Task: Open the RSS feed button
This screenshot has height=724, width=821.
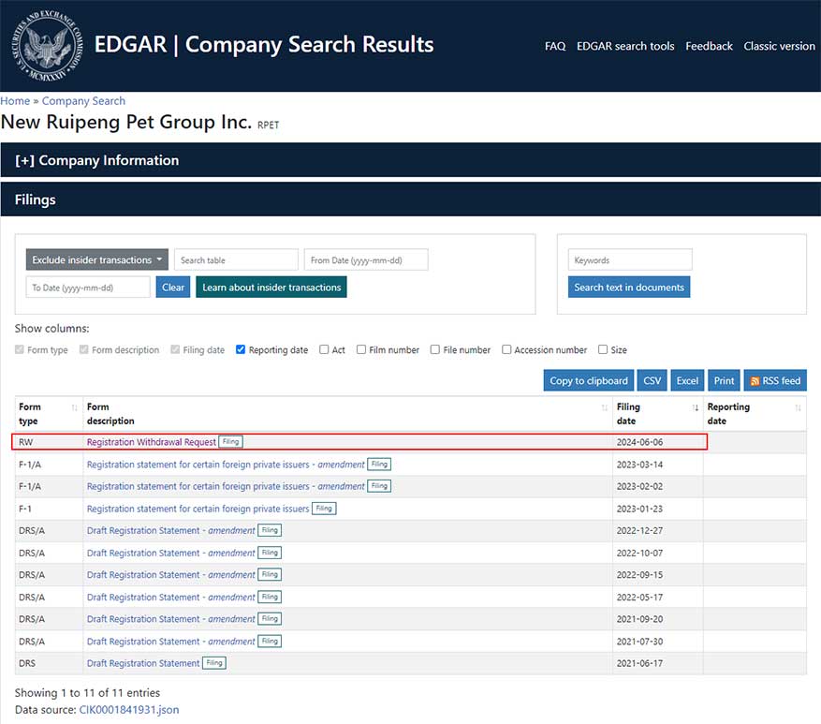Action: [775, 380]
